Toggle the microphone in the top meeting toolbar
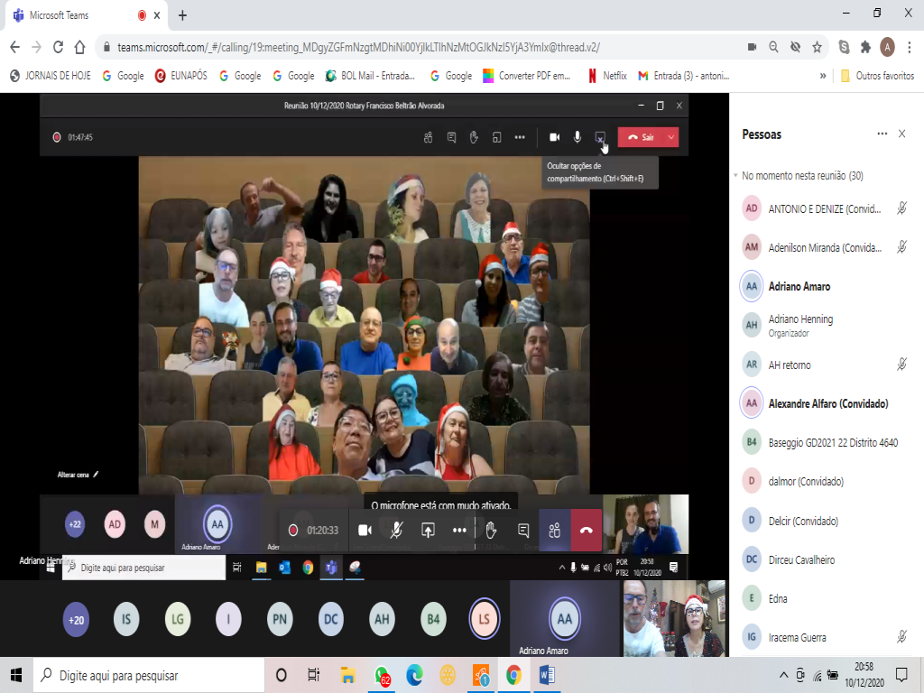Viewport: 924px width, 693px height. (x=577, y=137)
